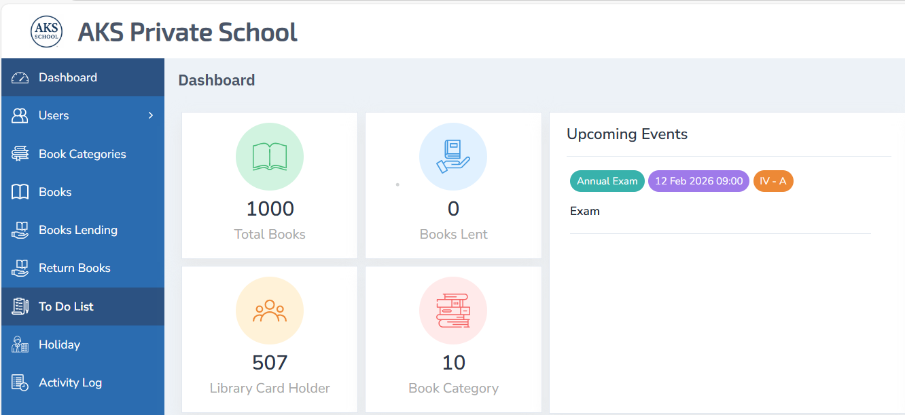Click the Book Categories stacked books sidebar icon

coord(20,154)
